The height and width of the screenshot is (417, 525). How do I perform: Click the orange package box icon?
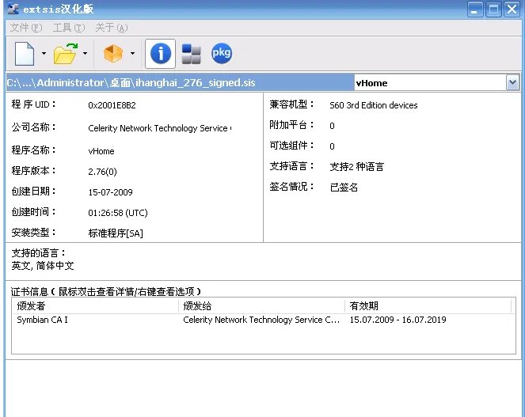tap(114, 54)
